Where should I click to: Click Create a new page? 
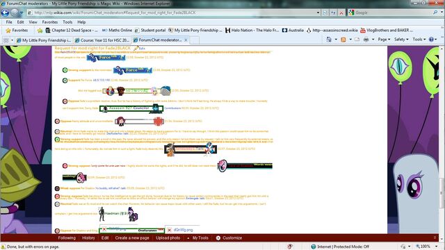click(x=132, y=237)
